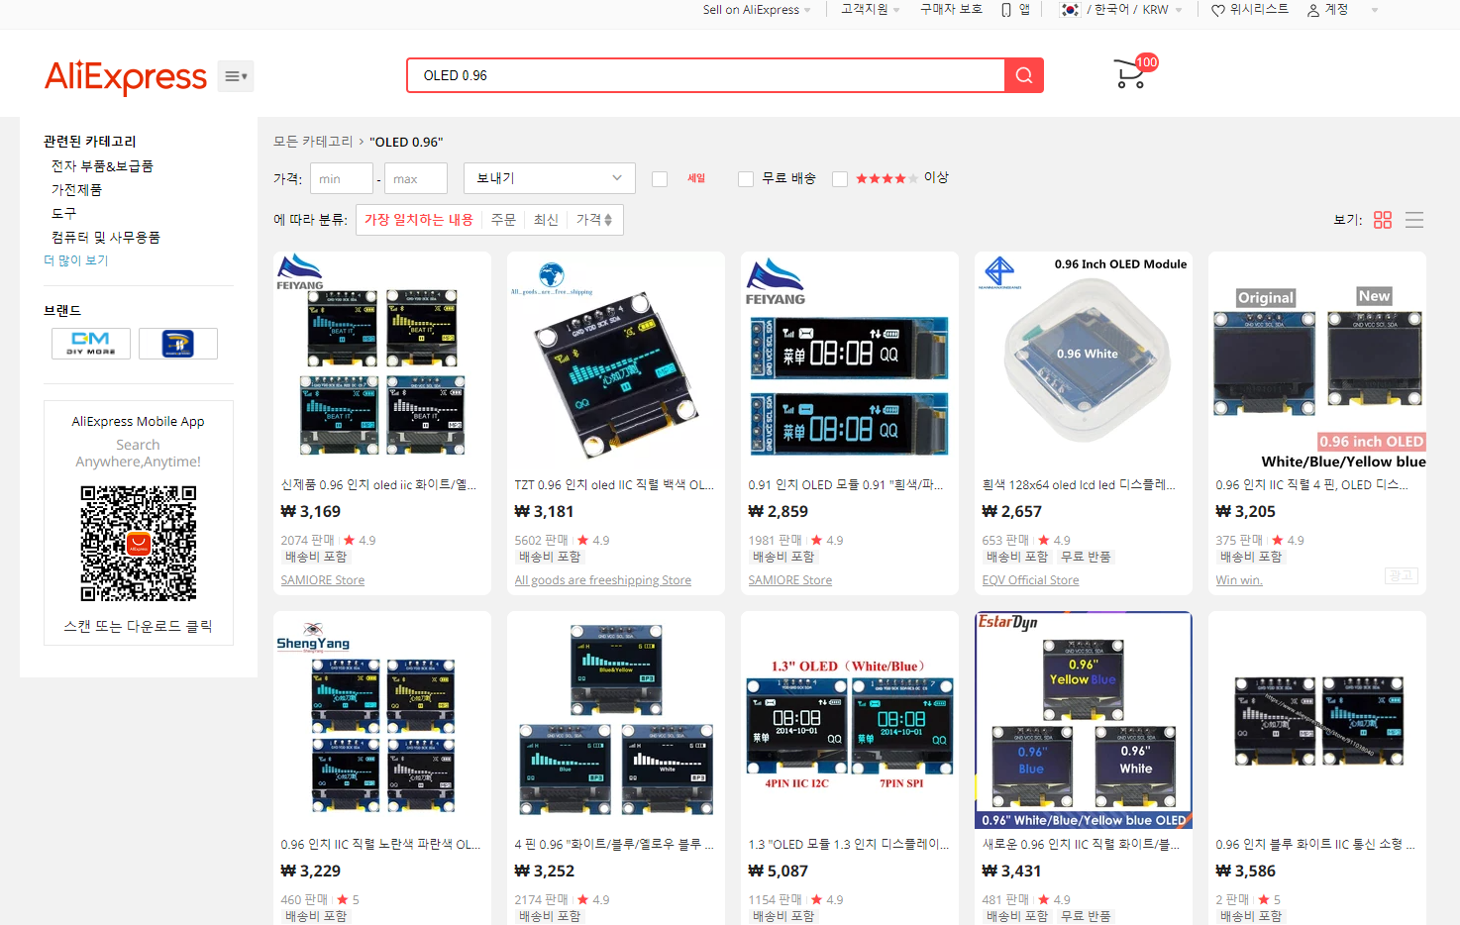Sort by 주문 orders tab
1460x925 pixels.
(503, 220)
